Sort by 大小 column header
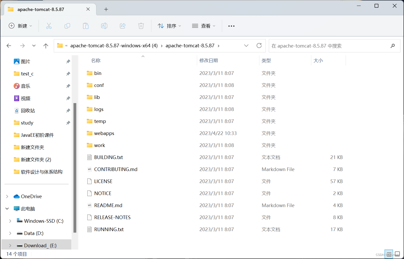This screenshot has height=259, width=404. pyautogui.click(x=318, y=61)
